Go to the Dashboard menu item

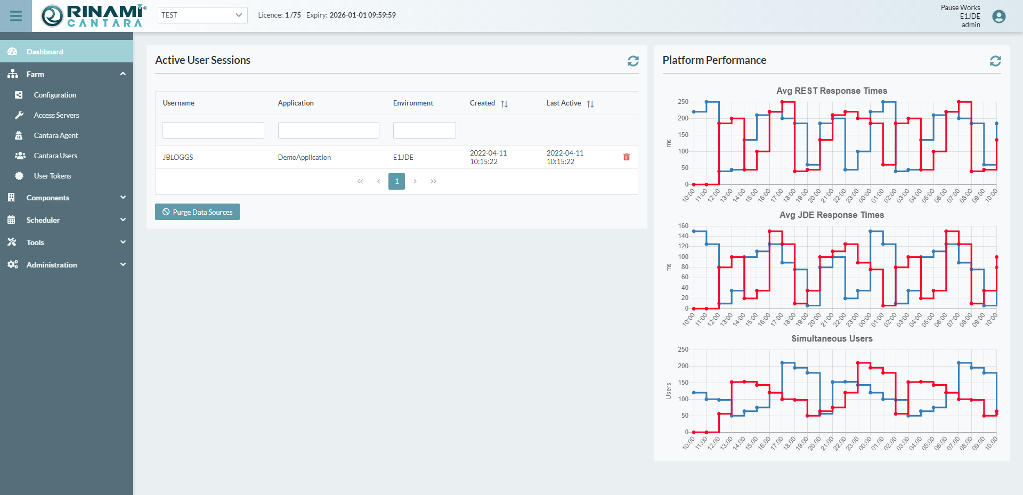[45, 52]
